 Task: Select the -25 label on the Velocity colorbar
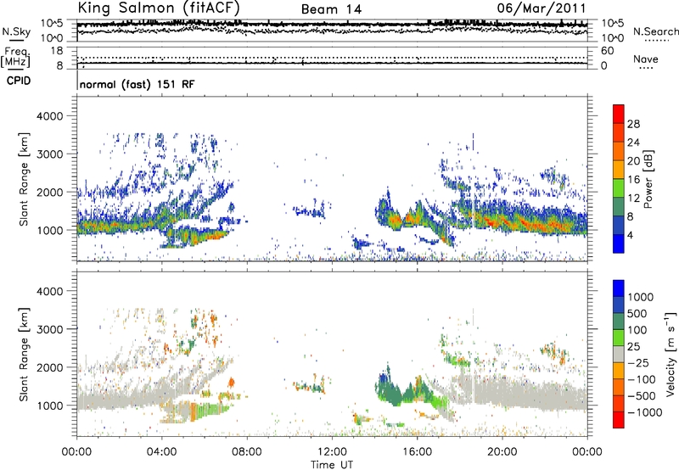pyautogui.click(x=638, y=362)
